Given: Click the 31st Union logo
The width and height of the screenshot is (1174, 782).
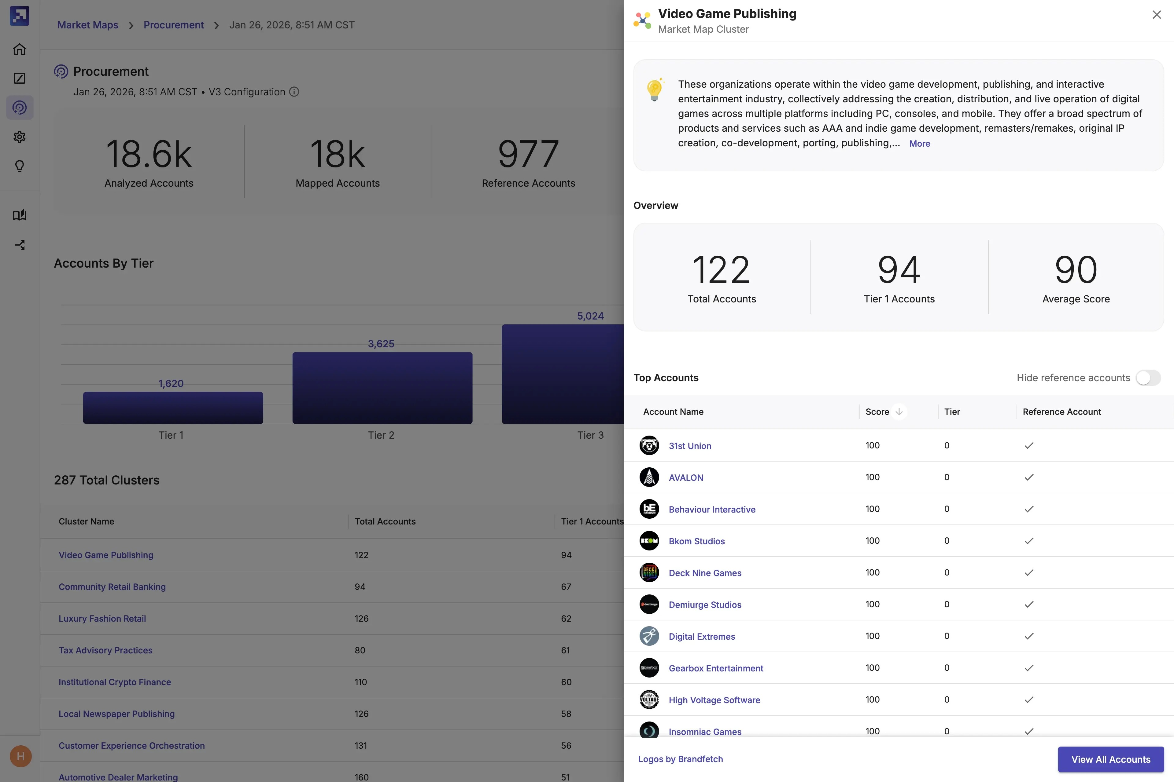Looking at the screenshot, I should pyautogui.click(x=649, y=445).
